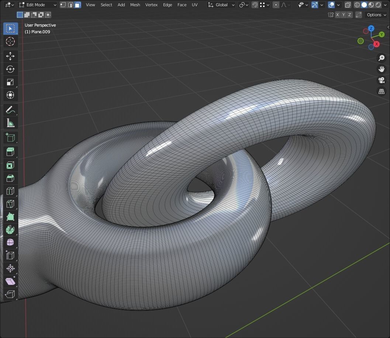Viewport: 390px width, 338px height.
Task: Choose the Loop Cut tool
Action: [10, 191]
